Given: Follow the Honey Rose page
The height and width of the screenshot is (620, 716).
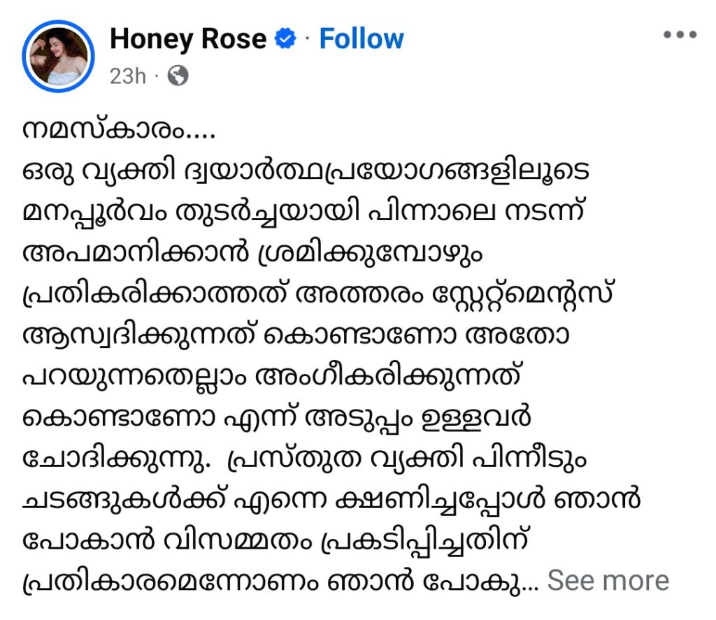Looking at the screenshot, I should pyautogui.click(x=361, y=39).
